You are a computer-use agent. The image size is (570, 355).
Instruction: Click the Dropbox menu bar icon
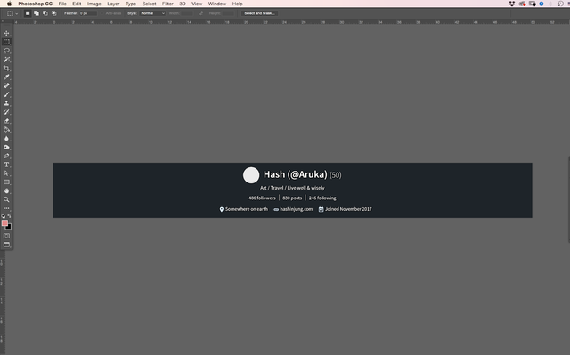(x=512, y=4)
